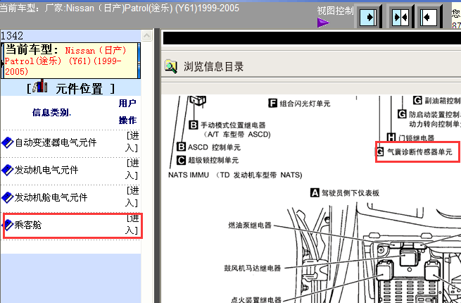The width and height of the screenshot is (461, 303).
Task: Click 动力转向控制单 label in diagram
Action: [434, 124]
